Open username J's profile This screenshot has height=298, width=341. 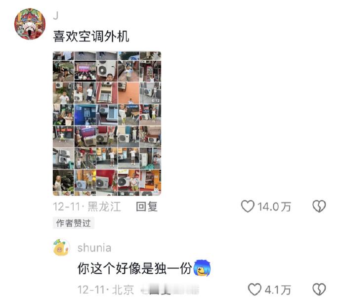click(56, 16)
